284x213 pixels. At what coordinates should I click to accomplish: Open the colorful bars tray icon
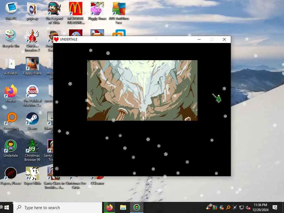pyautogui.click(x=215, y=207)
